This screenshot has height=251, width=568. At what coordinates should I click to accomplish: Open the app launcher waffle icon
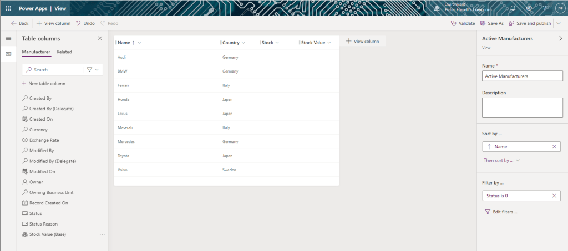click(x=8, y=8)
